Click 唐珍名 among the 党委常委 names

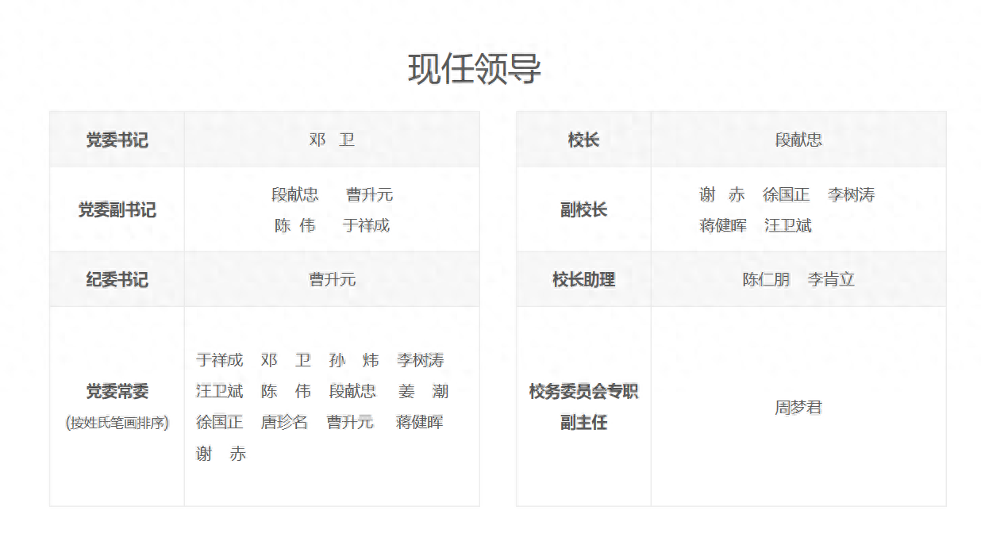point(284,422)
